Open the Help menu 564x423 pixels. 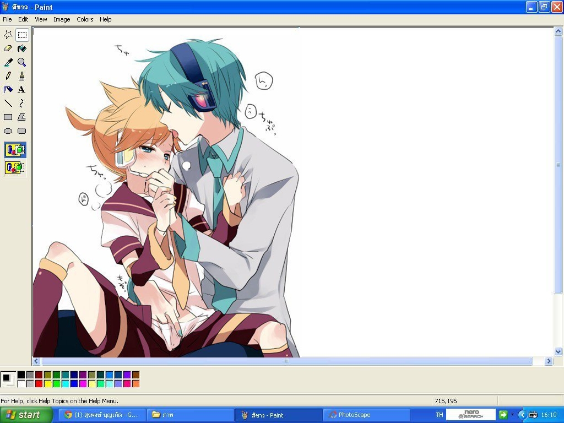click(105, 19)
